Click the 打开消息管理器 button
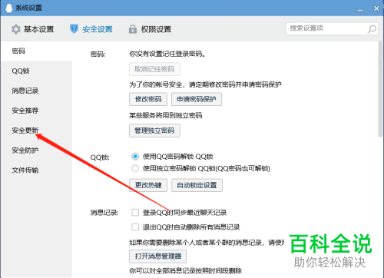The width and height of the screenshot is (384, 278). click(x=158, y=256)
